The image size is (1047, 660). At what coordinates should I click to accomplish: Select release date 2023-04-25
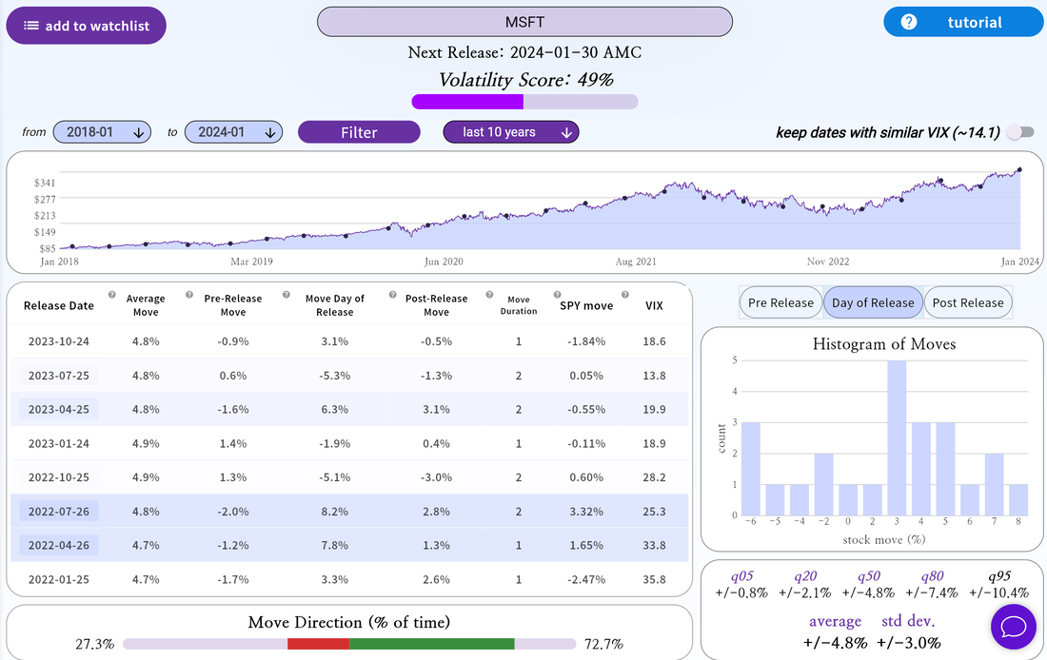(x=59, y=409)
